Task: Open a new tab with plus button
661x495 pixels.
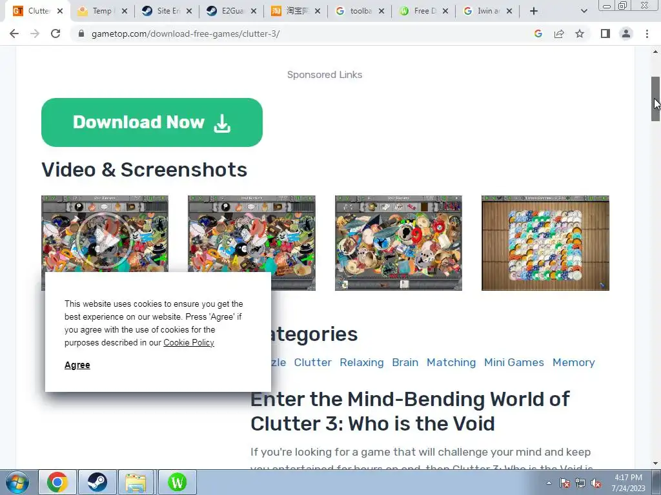Action: coord(534,11)
